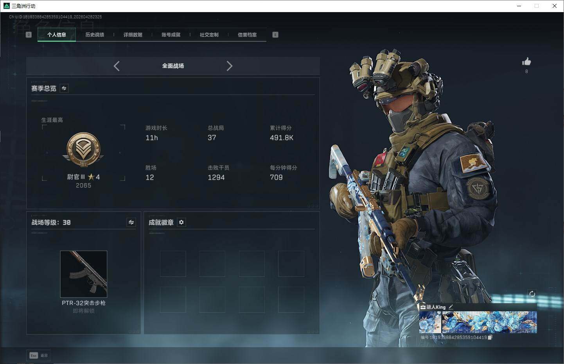The width and height of the screenshot is (564, 364).
Task: Switch to previous game mode with left arrow
Action: tap(117, 66)
